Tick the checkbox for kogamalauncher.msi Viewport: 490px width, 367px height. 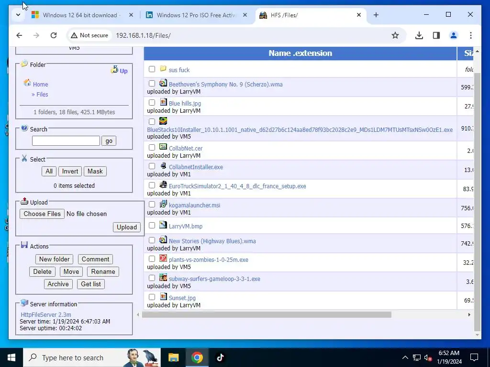[152, 204]
